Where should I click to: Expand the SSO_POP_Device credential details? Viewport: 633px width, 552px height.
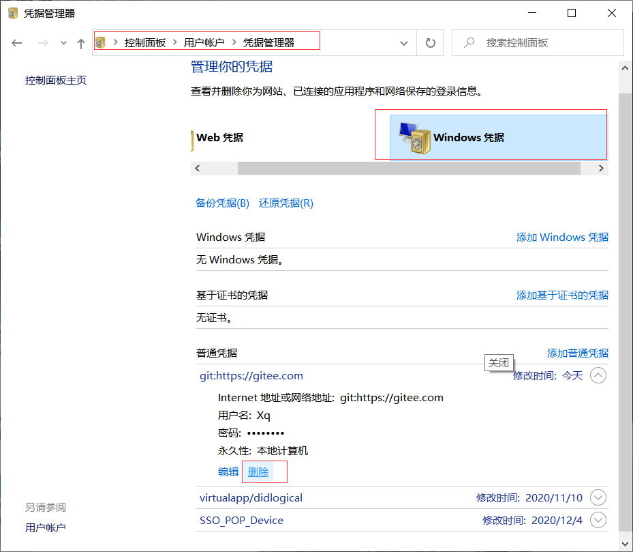point(598,520)
